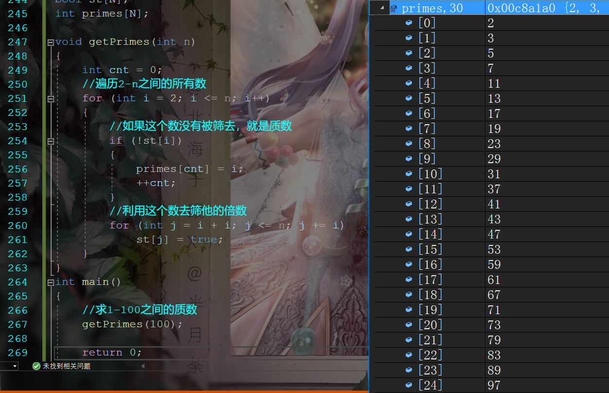Place cursor on st[j] = true; line
The image size is (609, 393).
pos(179,240)
